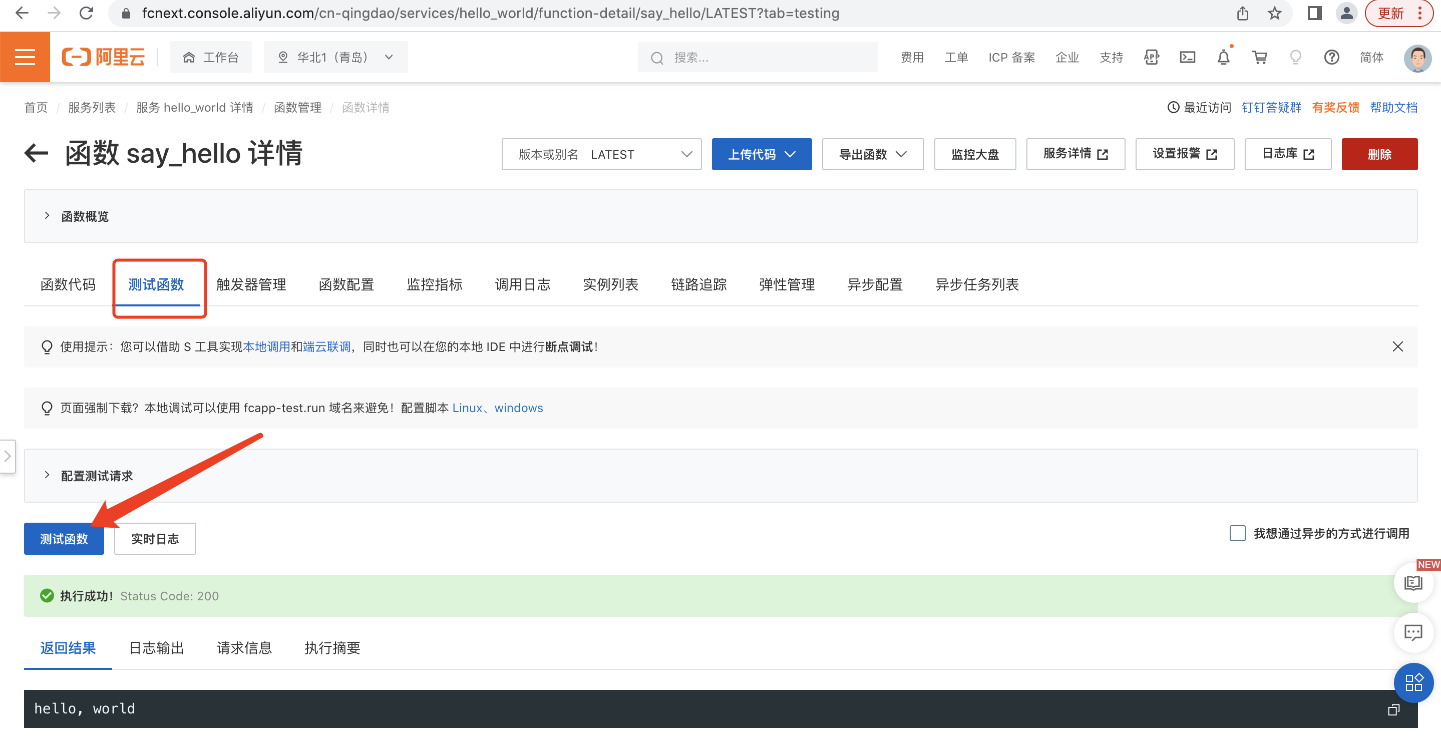Click the help question mark icon

1331,57
